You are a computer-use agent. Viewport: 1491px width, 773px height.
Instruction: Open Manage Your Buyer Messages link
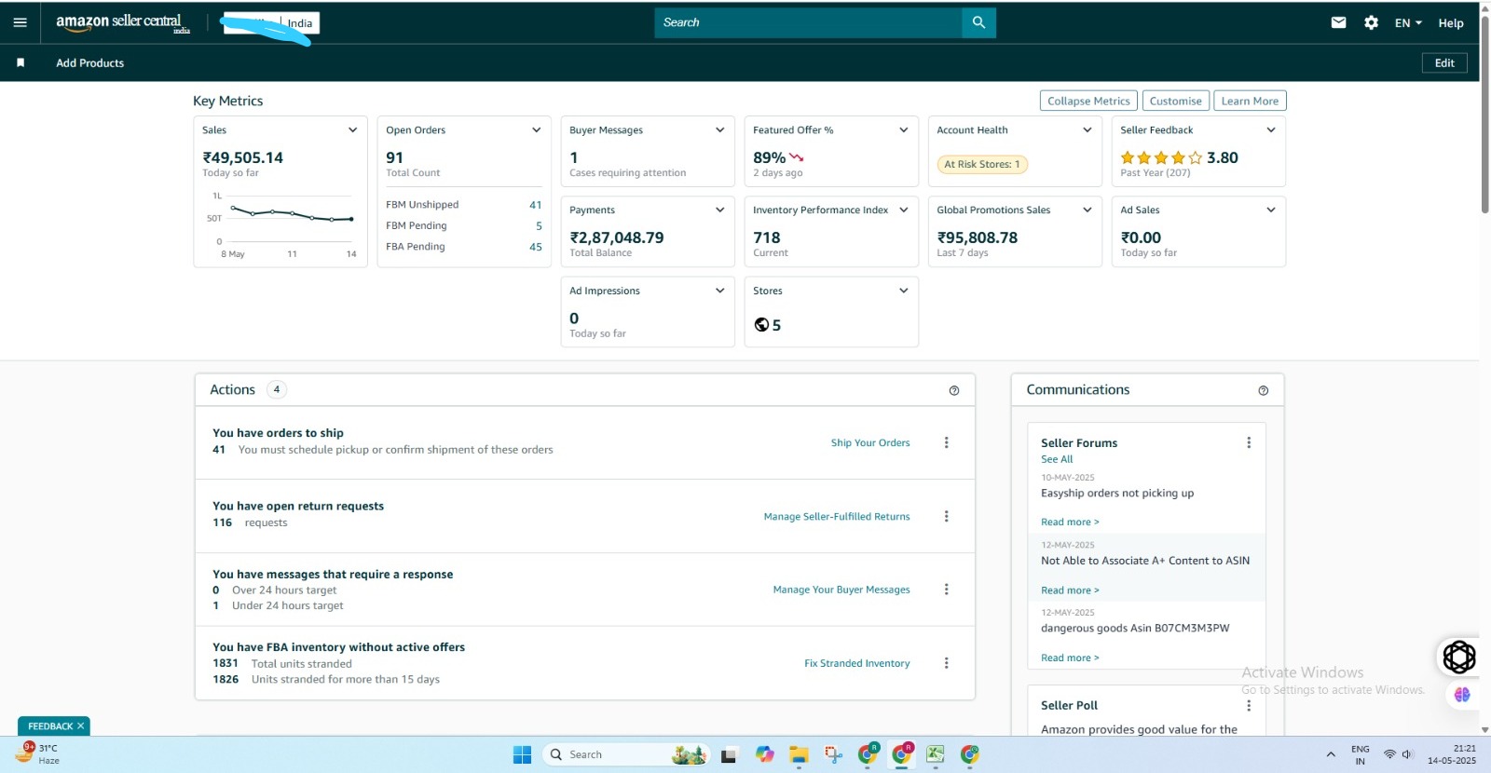841,590
